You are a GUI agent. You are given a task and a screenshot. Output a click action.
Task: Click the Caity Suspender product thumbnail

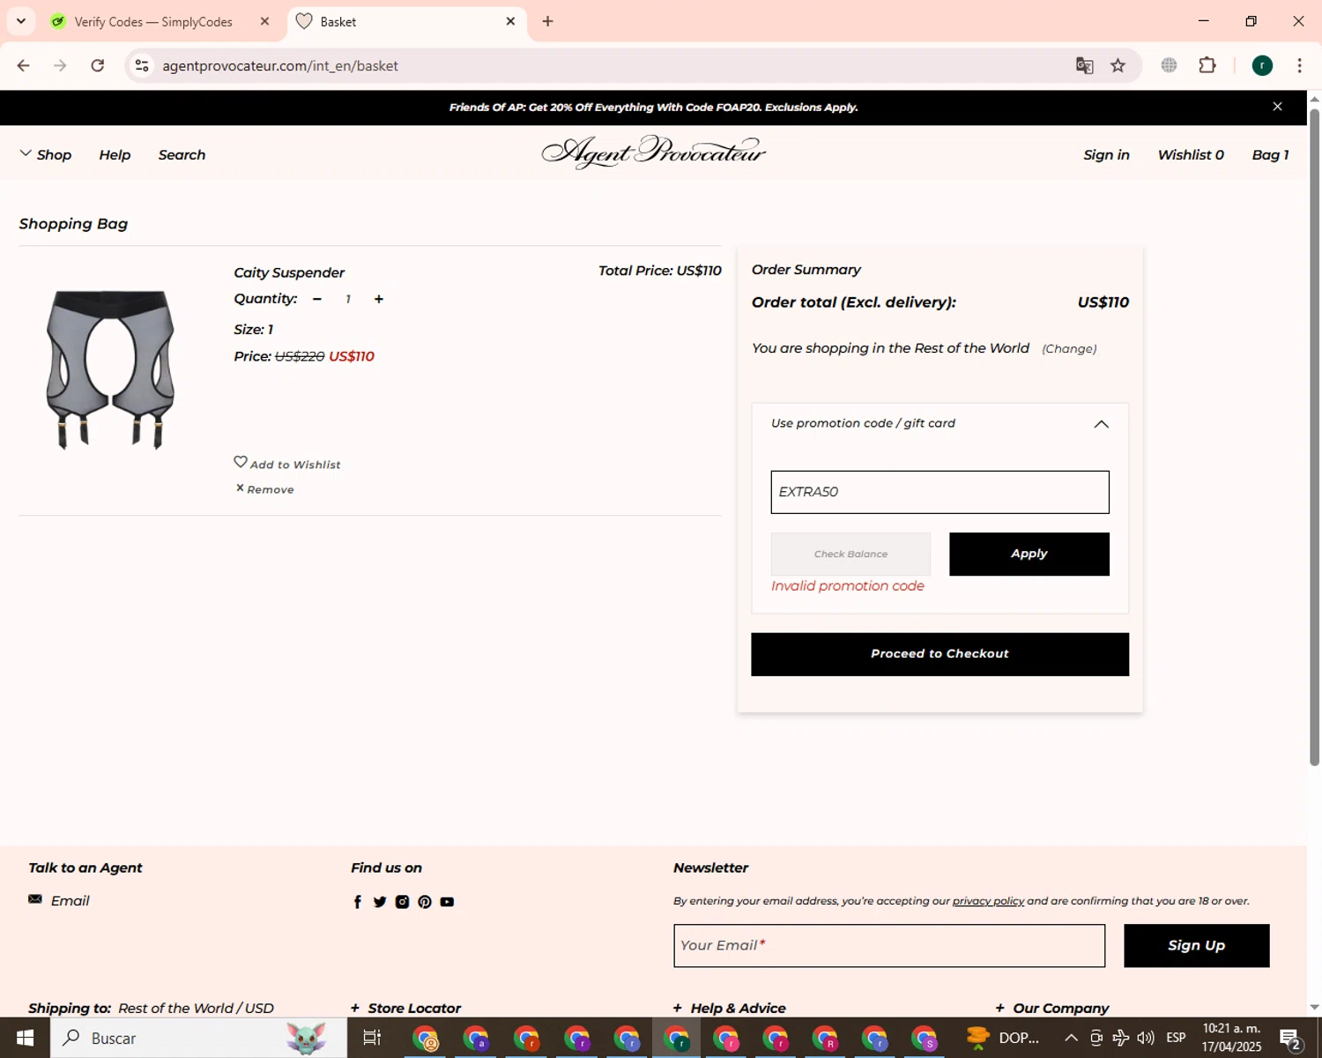pos(110,370)
